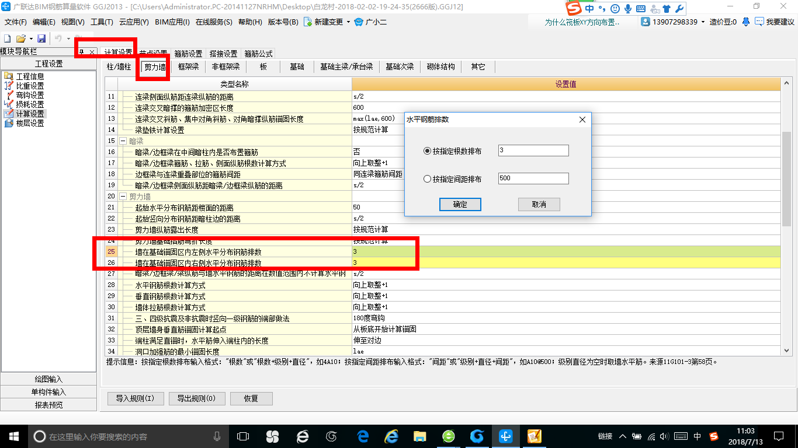This screenshot has height=448, width=798.
Task: Collapse the 暗梁 group row
Action: 123,141
